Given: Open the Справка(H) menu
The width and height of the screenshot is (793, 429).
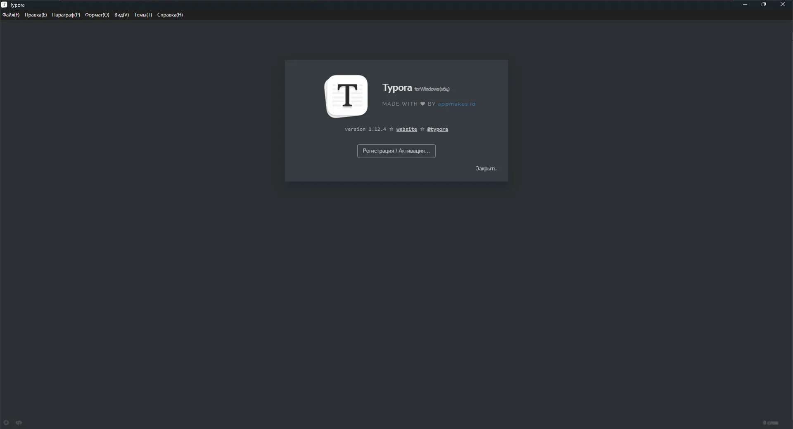Looking at the screenshot, I should coord(170,15).
